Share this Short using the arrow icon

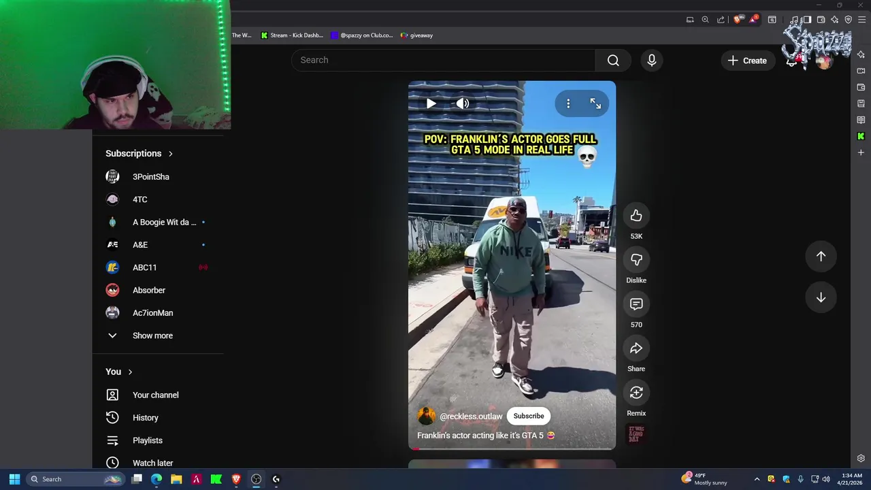coord(636,348)
